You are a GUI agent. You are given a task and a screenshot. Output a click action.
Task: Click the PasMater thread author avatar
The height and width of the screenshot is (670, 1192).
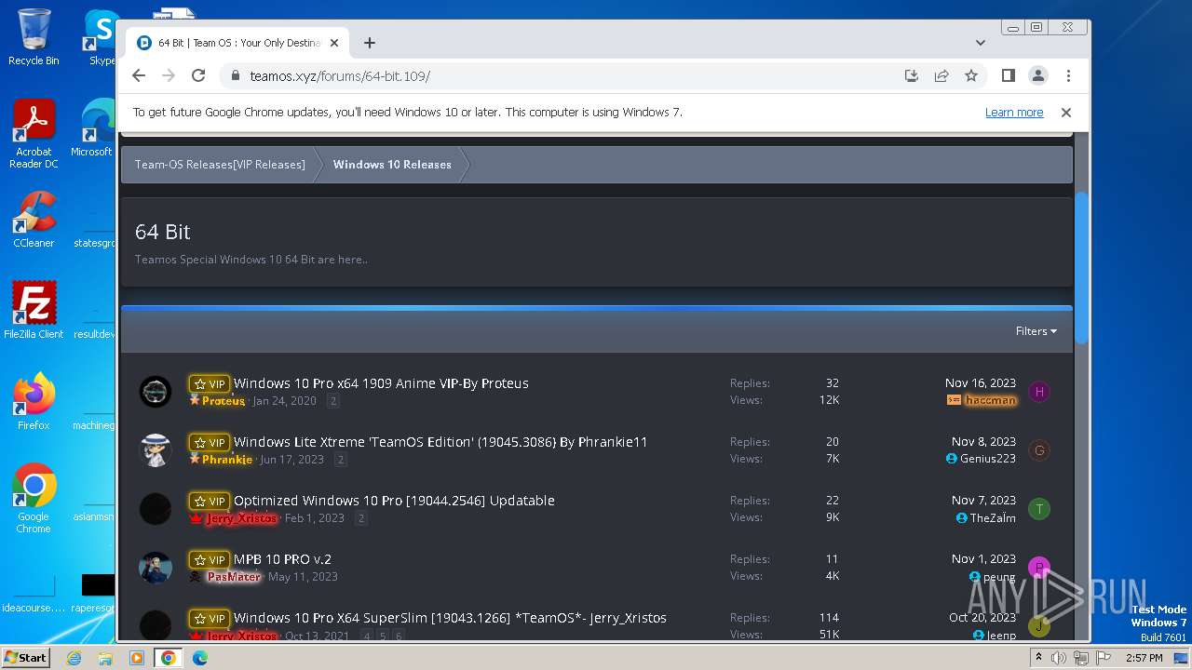pos(156,568)
